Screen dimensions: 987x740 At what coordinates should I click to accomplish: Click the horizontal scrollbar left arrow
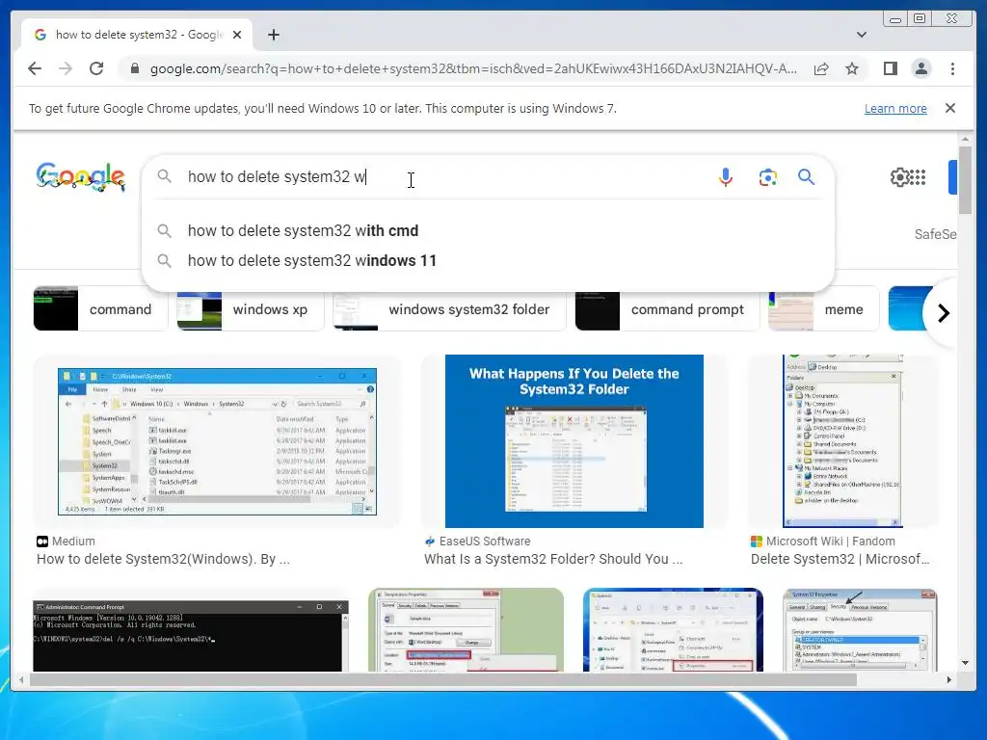pyautogui.click(x=21, y=679)
